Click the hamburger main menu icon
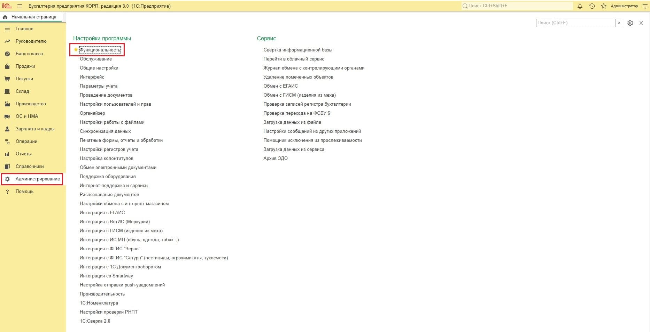Viewport: 650px width, 332px height. click(20, 6)
